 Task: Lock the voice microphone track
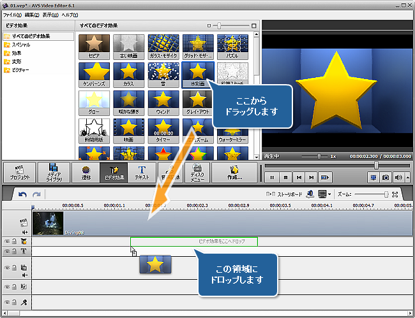[15, 302]
